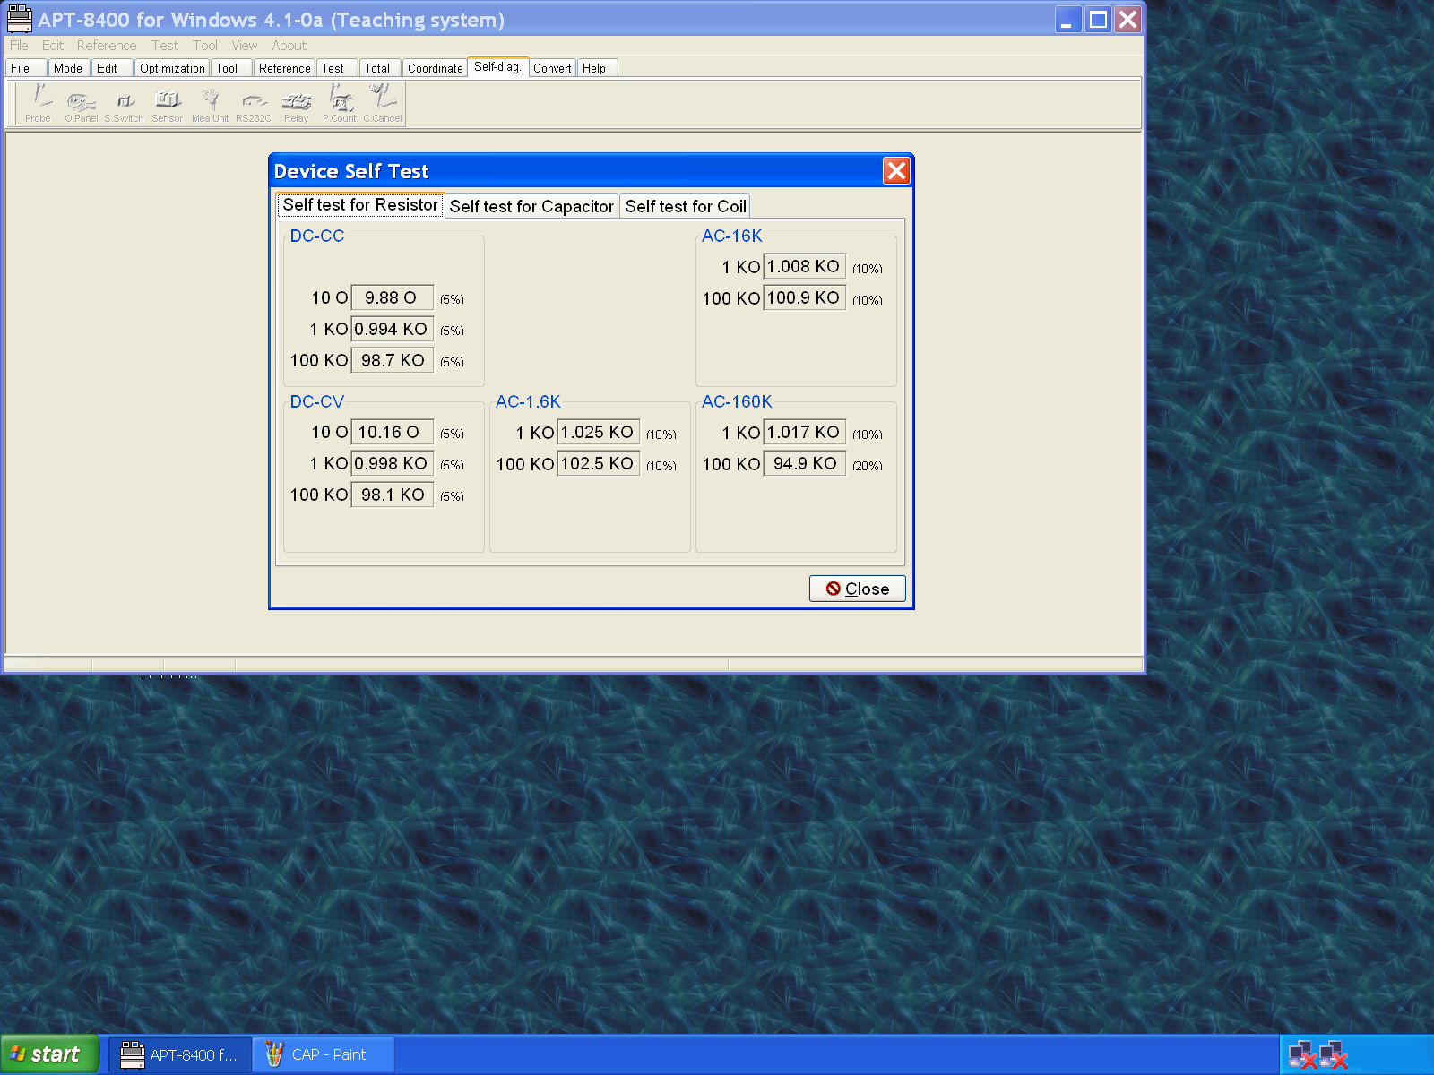This screenshot has height=1075, width=1434.
Task: Open the O.Panel toolbar icon
Action: [81, 103]
